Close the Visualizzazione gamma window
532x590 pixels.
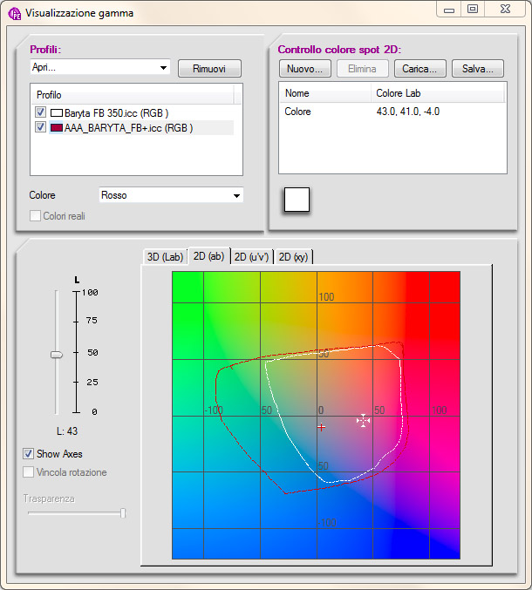[505, 10]
